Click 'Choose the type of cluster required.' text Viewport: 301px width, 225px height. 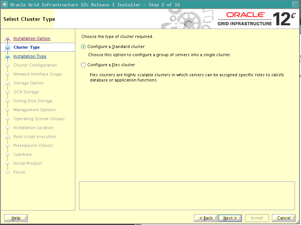coord(117,36)
